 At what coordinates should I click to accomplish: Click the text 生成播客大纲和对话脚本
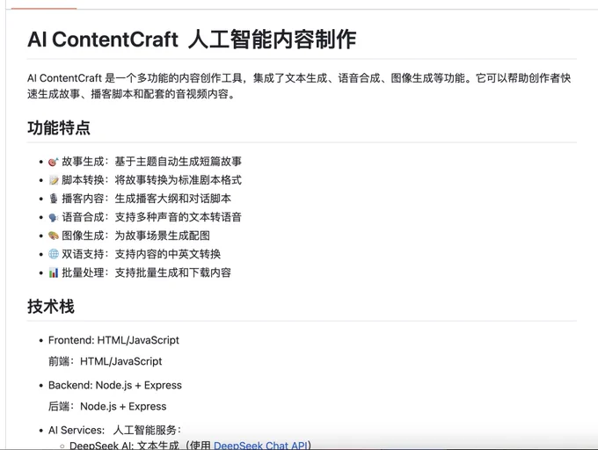pos(172,199)
